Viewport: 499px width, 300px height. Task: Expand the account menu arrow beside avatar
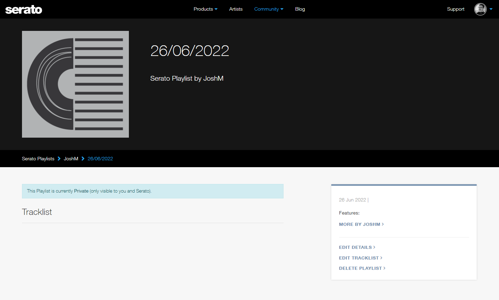pos(491,9)
